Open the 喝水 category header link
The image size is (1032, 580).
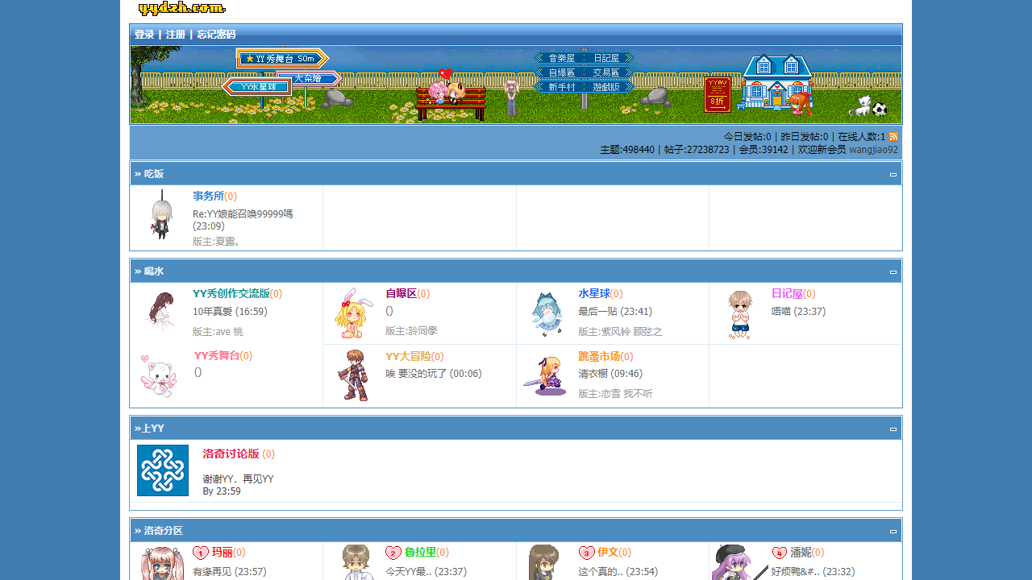tap(154, 271)
